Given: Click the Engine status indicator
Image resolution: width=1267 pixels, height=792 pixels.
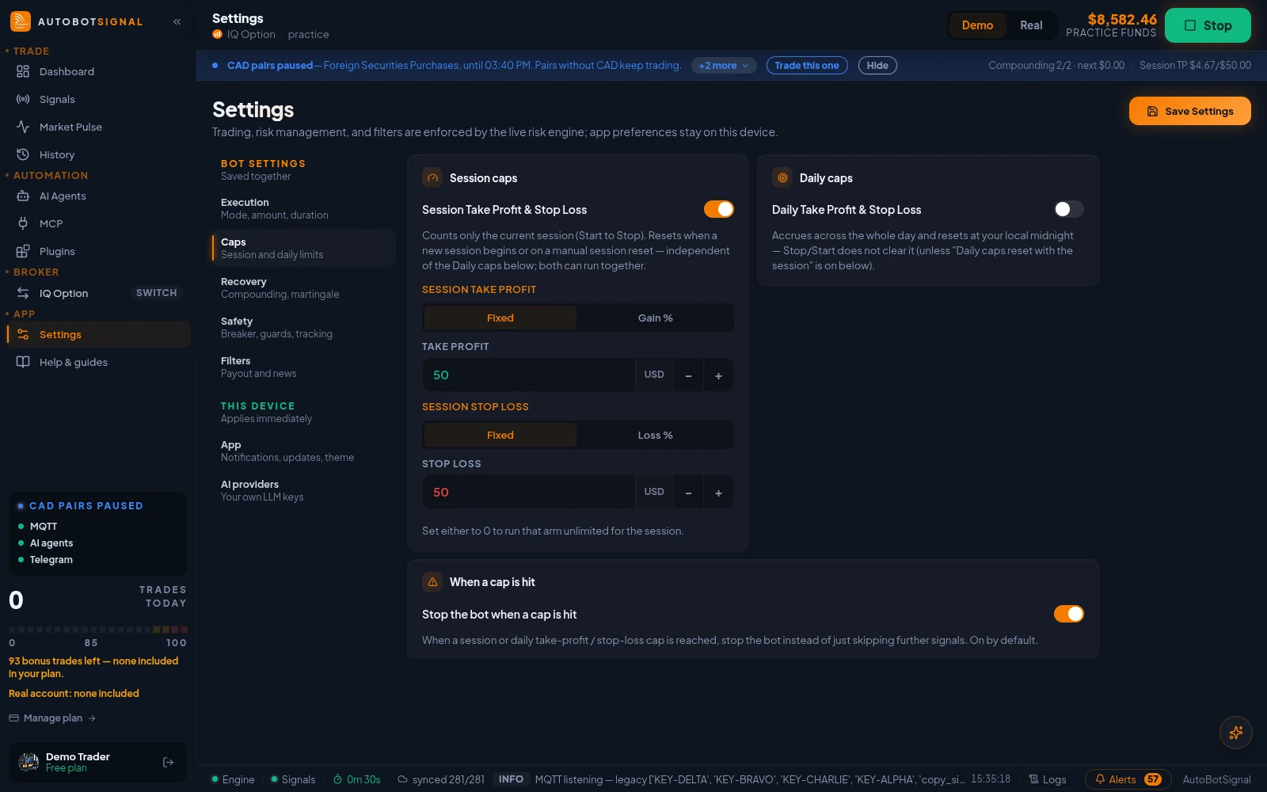Looking at the screenshot, I should click(x=233, y=779).
